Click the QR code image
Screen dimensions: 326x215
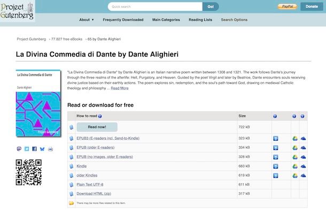coord(29,172)
